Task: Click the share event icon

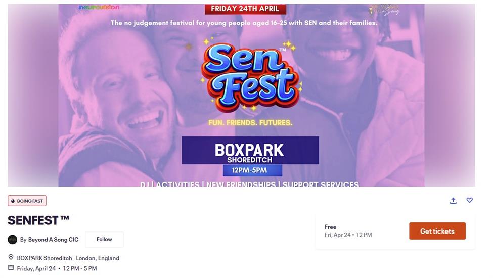Action: 453,201
